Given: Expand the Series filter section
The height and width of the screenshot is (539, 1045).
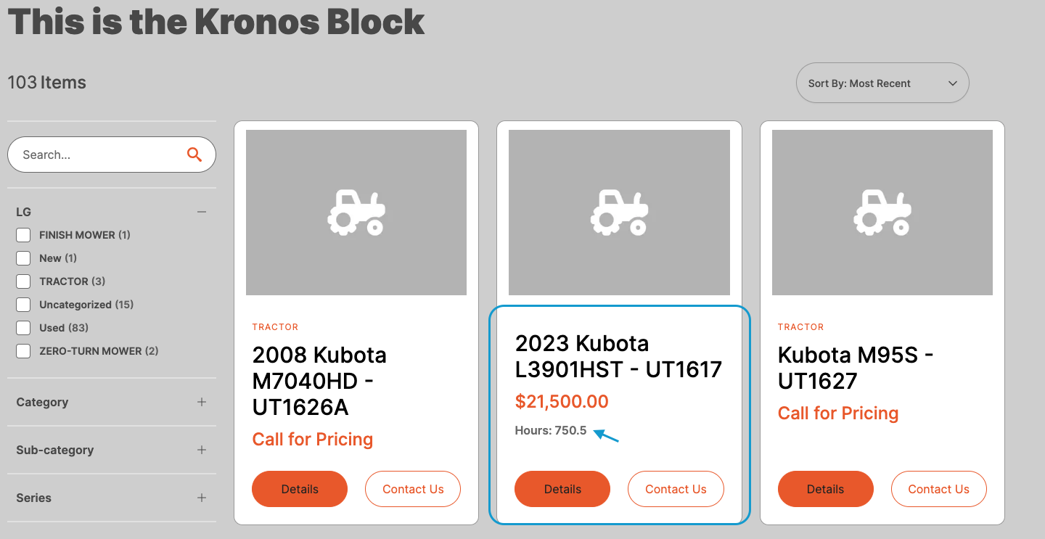Looking at the screenshot, I should point(112,498).
